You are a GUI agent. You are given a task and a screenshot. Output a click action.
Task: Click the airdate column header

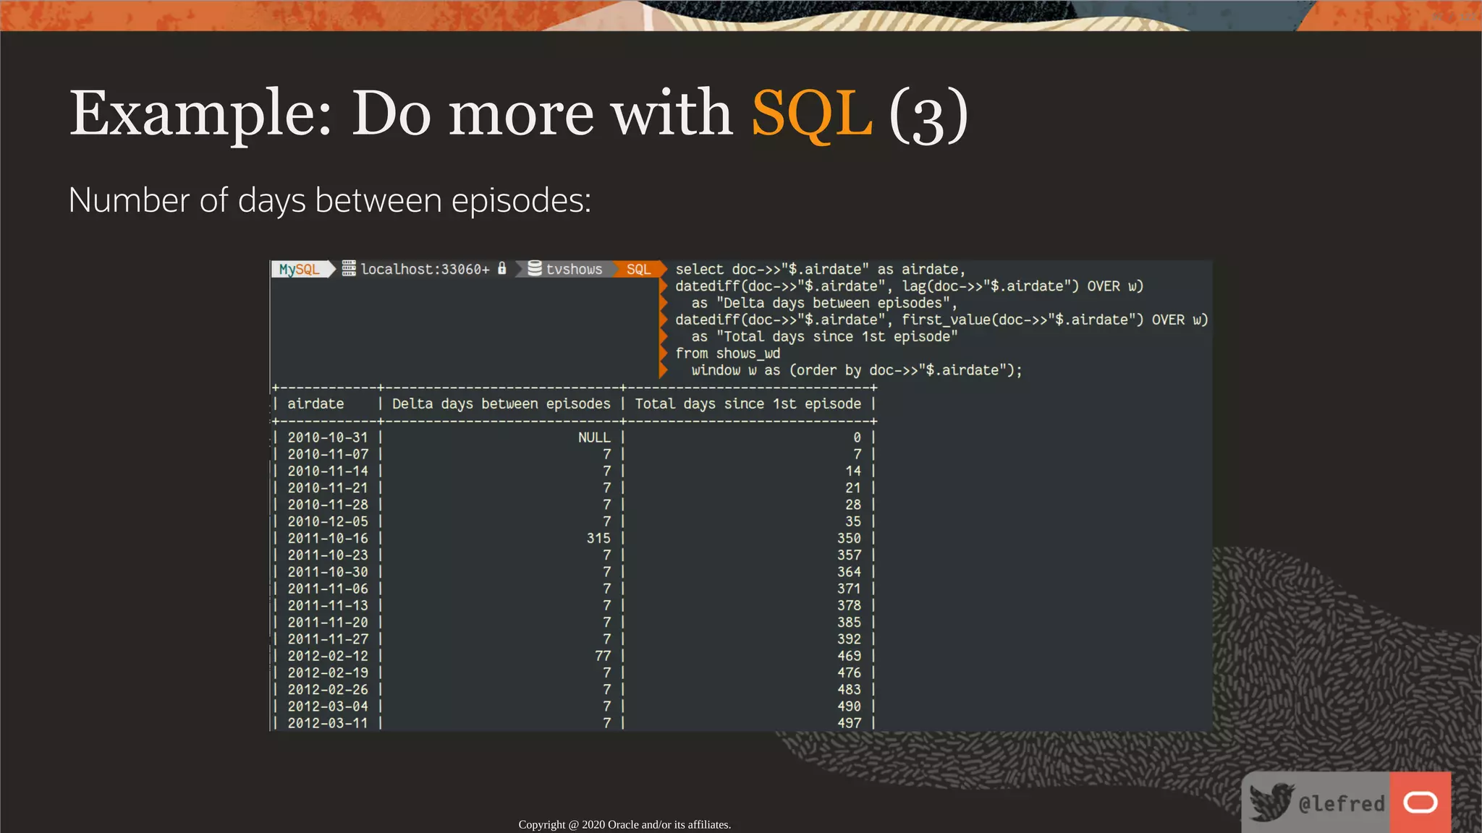tap(316, 403)
